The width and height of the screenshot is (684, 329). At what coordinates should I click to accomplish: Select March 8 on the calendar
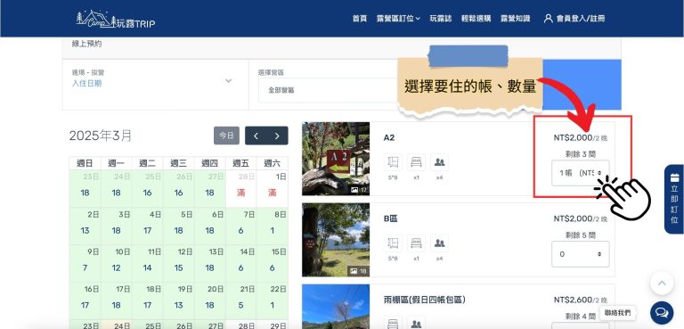pyautogui.click(x=273, y=226)
